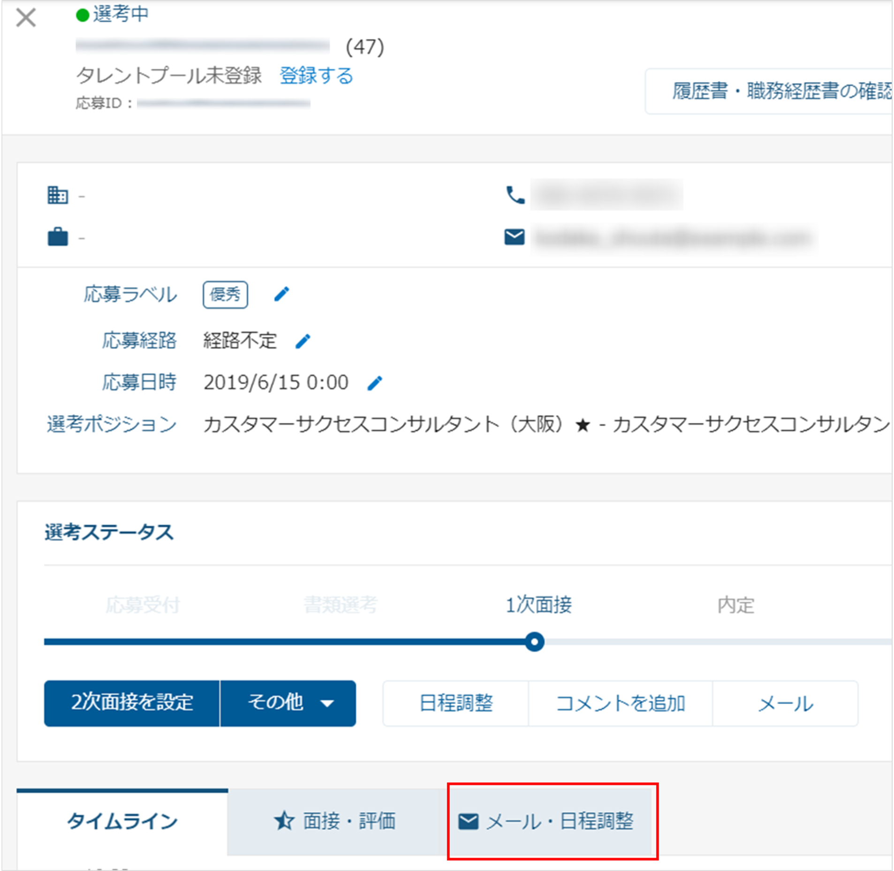
Task: Click the 日程調整 button
Action: [x=456, y=703]
